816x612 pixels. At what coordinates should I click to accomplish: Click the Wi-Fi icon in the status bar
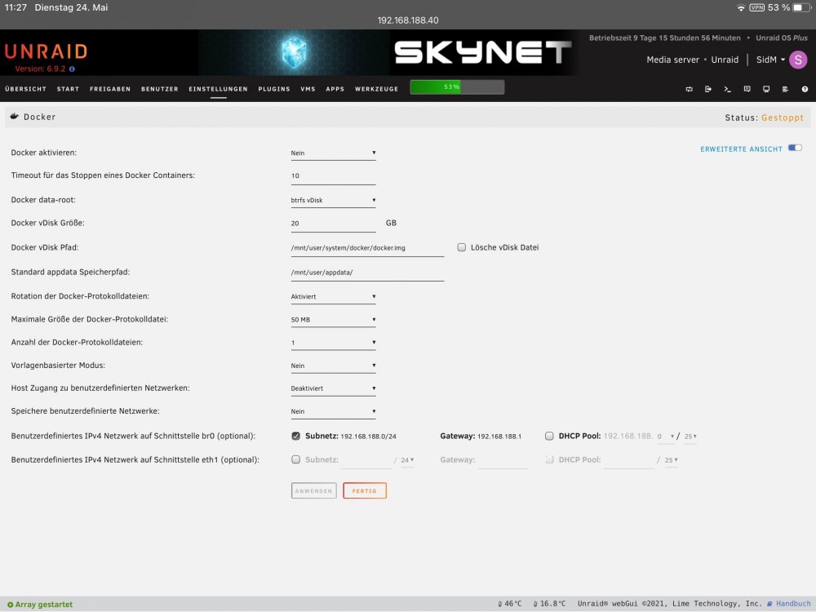(x=741, y=8)
